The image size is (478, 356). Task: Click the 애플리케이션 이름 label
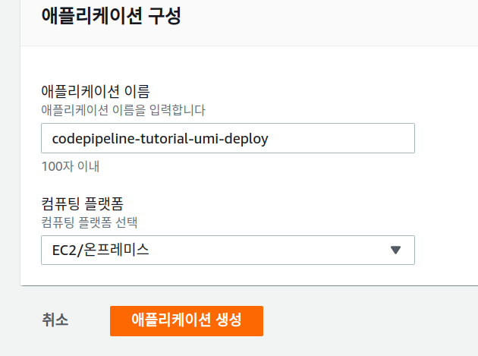(x=96, y=91)
